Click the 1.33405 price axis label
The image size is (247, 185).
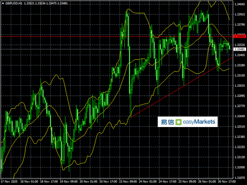pyautogui.click(x=240, y=55)
